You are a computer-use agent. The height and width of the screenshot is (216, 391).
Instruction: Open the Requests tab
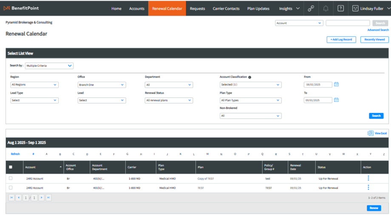click(197, 9)
